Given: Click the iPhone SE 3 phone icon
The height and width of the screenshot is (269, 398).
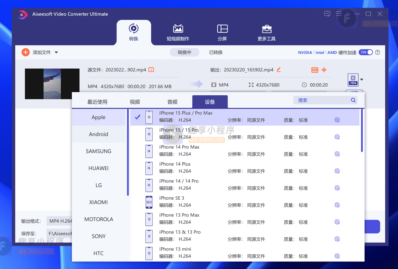Looking at the screenshot, I should coord(149,202).
